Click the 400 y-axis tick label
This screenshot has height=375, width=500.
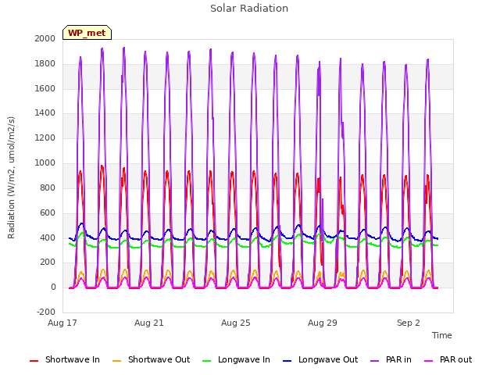(48, 237)
